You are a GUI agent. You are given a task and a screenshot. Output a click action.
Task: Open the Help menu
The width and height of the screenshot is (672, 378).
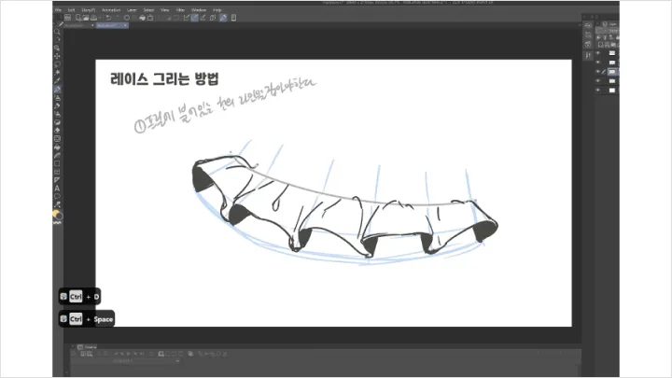point(217,10)
